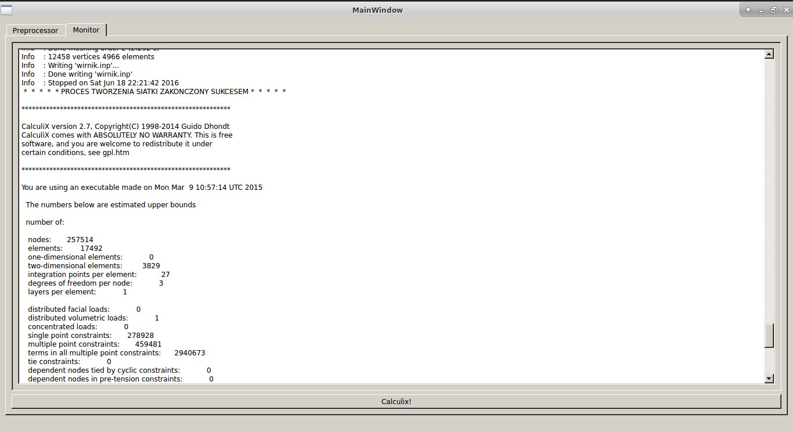The height and width of the screenshot is (432, 793).
Task: Click 'dependent nodes tied by cyclic constraints'
Action: 120,370
